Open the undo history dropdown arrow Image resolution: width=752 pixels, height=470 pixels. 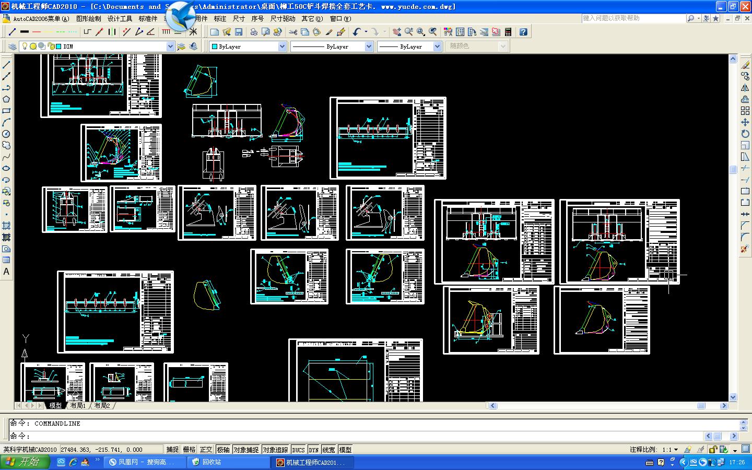pos(366,32)
